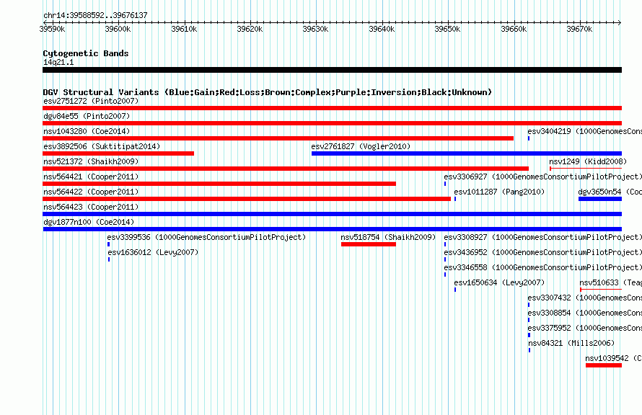Click the 39600k ruler position
Image resolution: width=642 pixels, height=415 pixels.
point(118,29)
